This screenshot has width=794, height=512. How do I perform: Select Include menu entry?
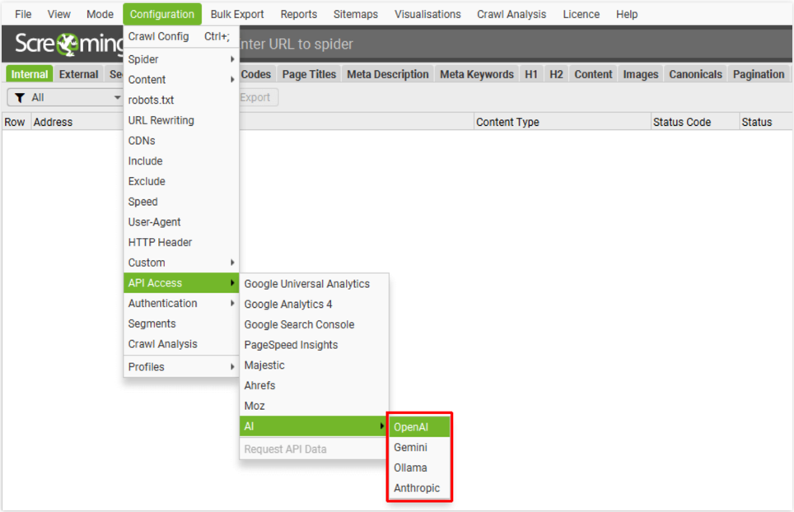(x=180, y=161)
